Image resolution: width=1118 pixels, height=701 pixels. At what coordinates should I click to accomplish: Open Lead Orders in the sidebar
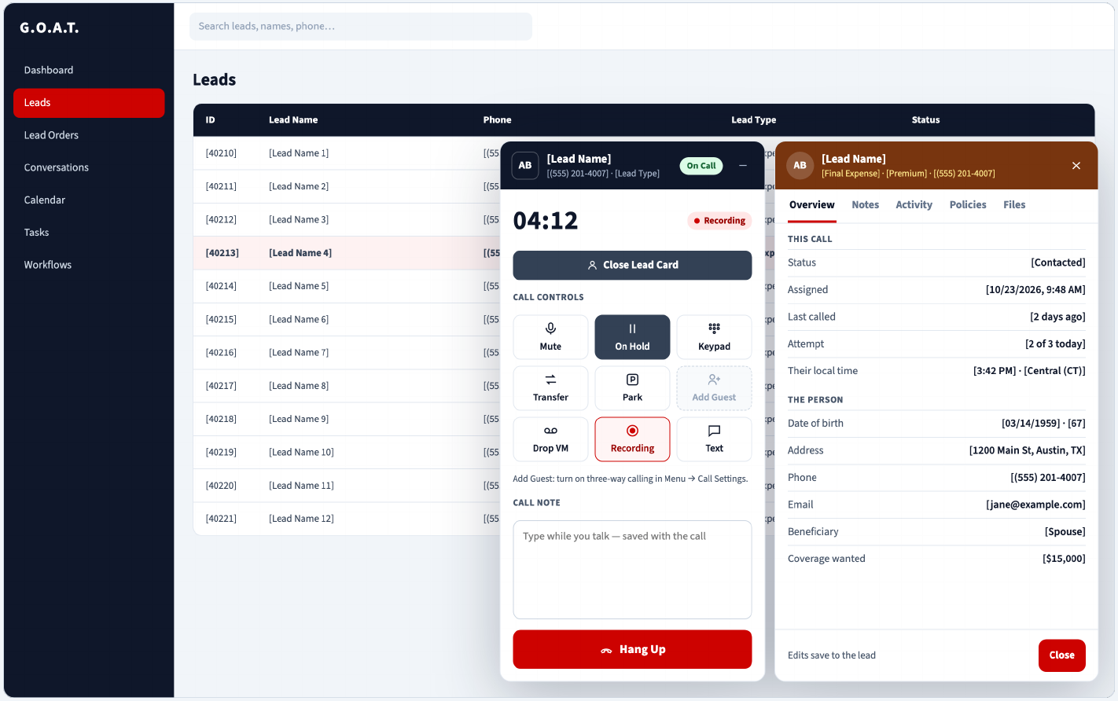pos(89,135)
